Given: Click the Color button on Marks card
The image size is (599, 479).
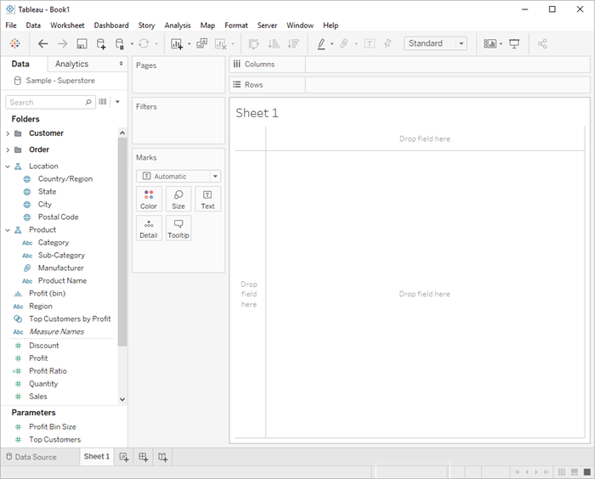Looking at the screenshot, I should pos(149,200).
